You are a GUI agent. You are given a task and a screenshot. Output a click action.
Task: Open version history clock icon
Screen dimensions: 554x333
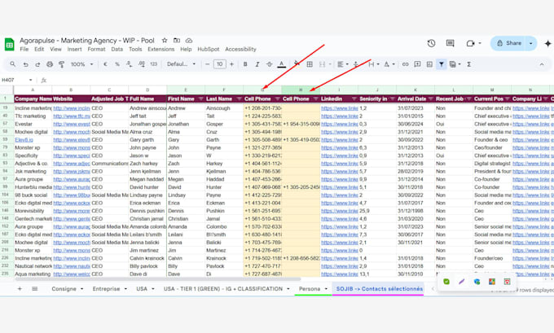[431, 43]
